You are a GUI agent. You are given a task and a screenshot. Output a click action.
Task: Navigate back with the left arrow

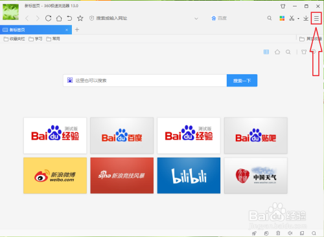point(27,18)
